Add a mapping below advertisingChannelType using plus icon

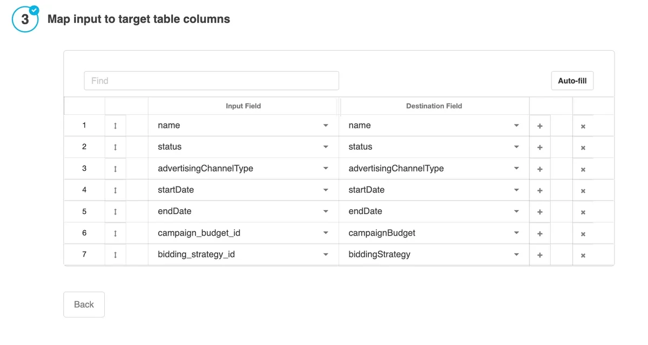pyautogui.click(x=539, y=169)
